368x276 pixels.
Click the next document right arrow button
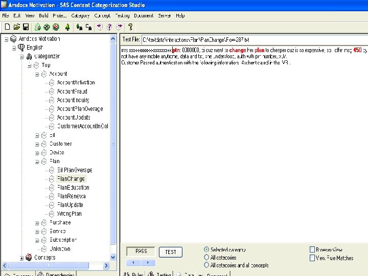[x=148, y=262]
